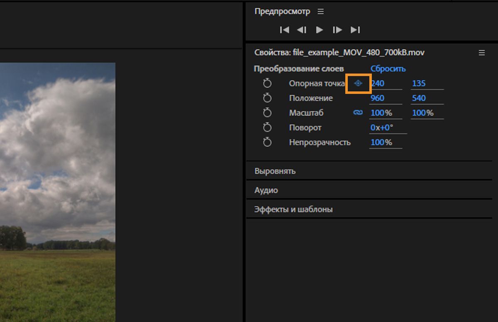
Task: Click the Опорная точка label
Action: [317, 83]
